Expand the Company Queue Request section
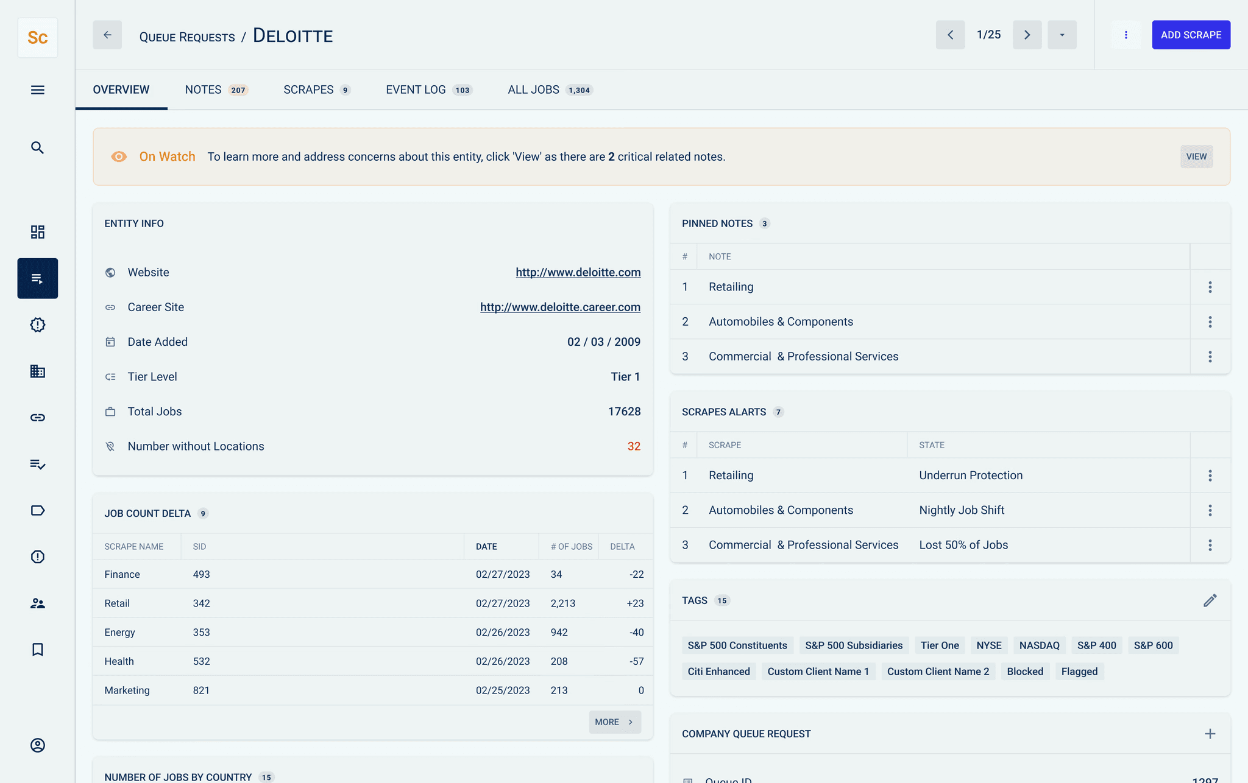Image resolution: width=1248 pixels, height=783 pixels. point(1210,734)
